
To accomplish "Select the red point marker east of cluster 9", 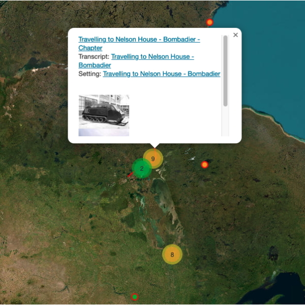I will click(204, 165).
